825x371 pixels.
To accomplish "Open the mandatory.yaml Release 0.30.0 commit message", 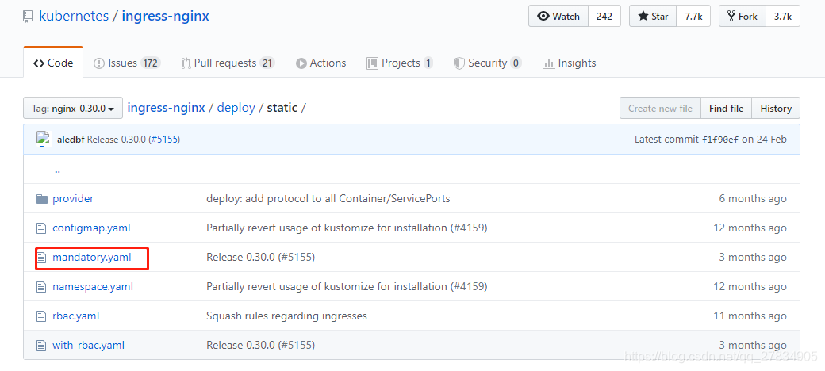I will tap(260, 258).
